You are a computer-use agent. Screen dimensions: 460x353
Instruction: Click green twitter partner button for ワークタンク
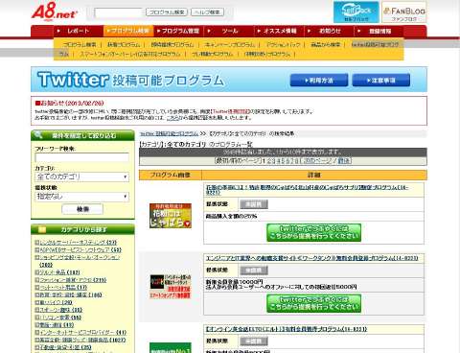click(314, 303)
